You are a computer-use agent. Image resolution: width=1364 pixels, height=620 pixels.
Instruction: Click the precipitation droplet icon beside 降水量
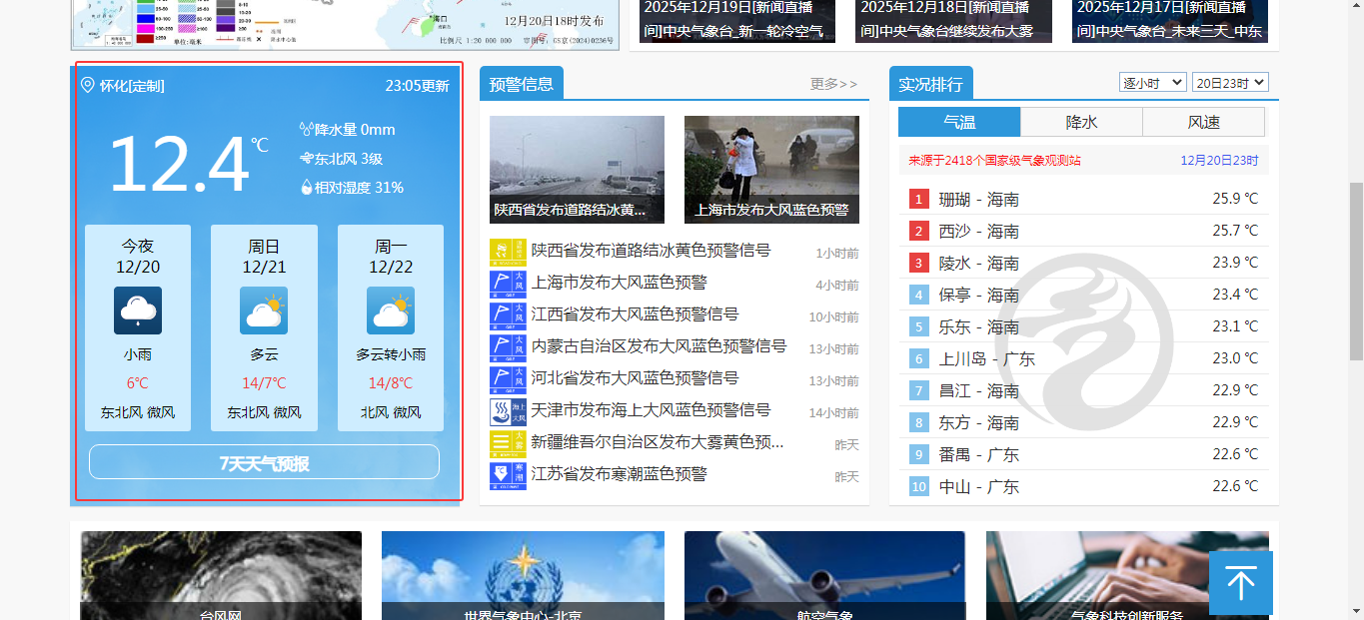tap(306, 129)
